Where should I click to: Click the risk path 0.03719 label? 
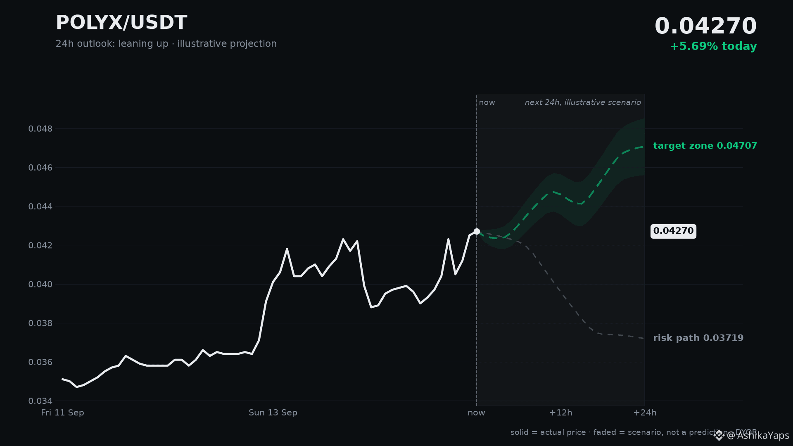(x=698, y=338)
